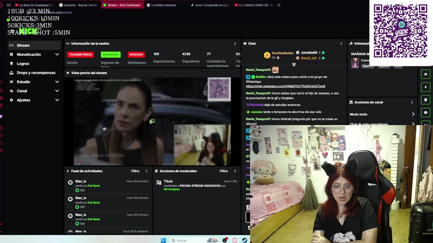
Task: Collapse the chat leaderboard arrow
Action: pyautogui.click(x=294, y=64)
